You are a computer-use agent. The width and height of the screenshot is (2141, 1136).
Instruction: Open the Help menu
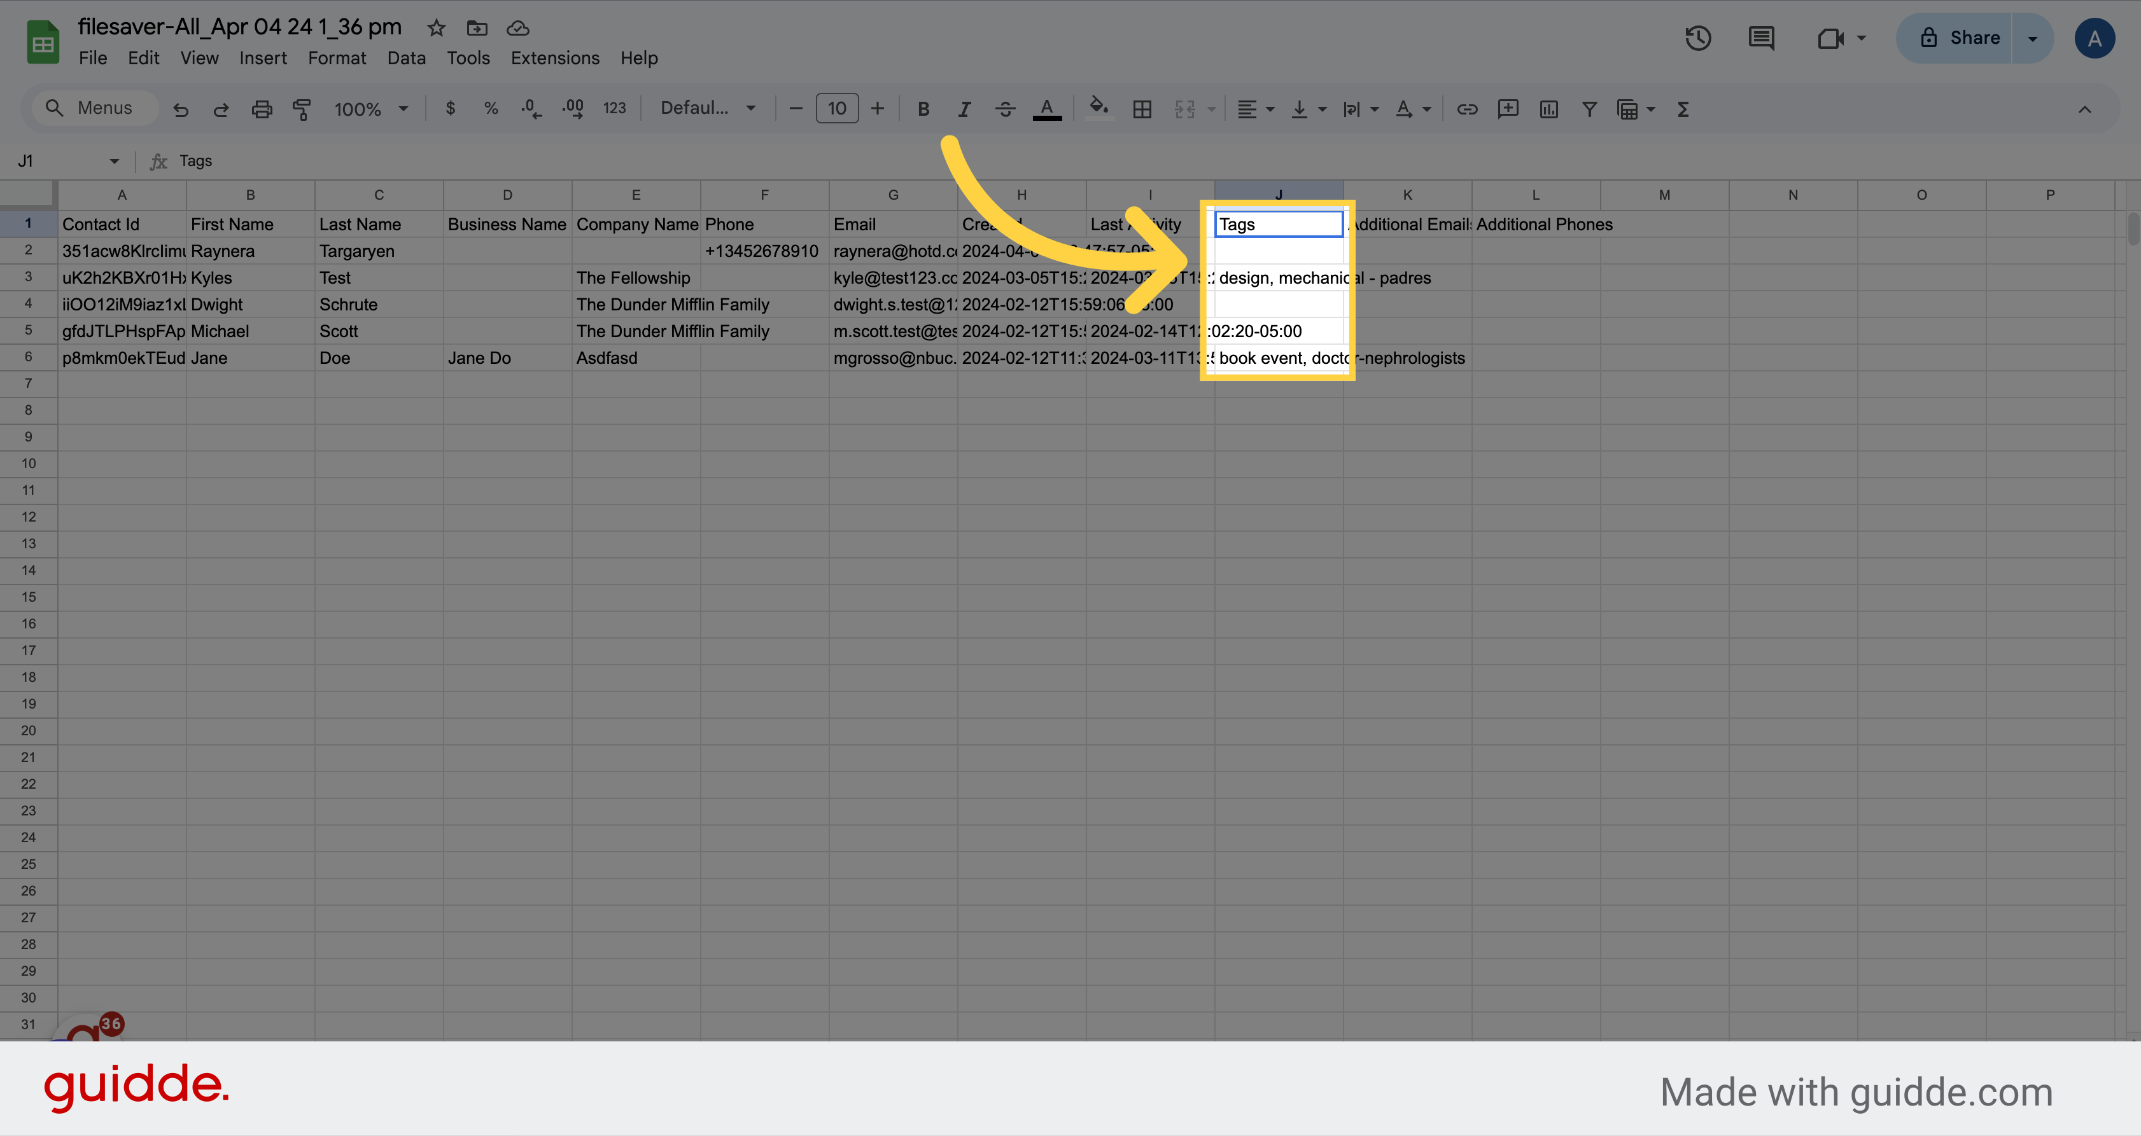[639, 58]
